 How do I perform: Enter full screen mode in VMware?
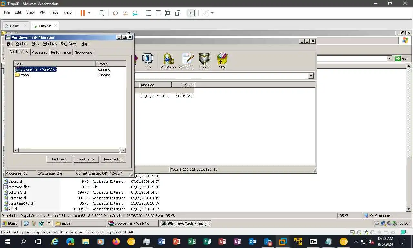(x=168, y=13)
